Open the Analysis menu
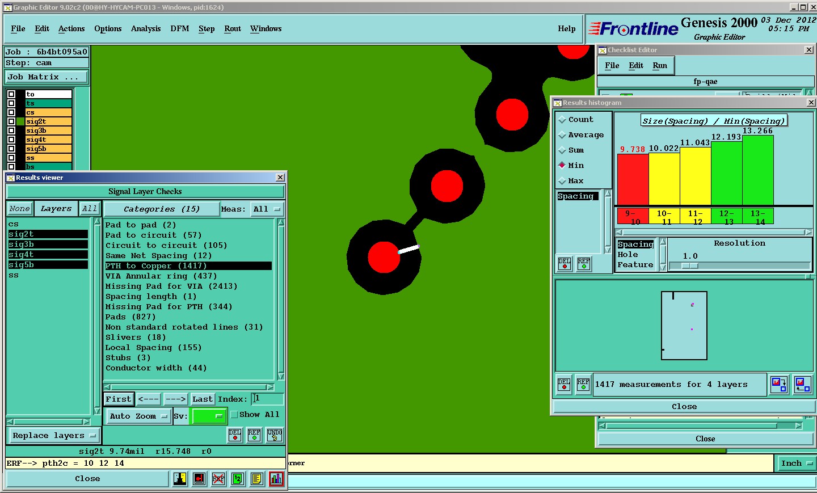The height and width of the screenshot is (493, 817). point(146,29)
